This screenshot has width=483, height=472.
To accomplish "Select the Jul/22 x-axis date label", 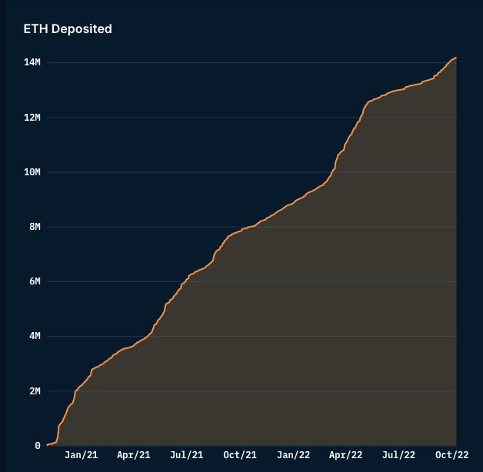I will (399, 455).
